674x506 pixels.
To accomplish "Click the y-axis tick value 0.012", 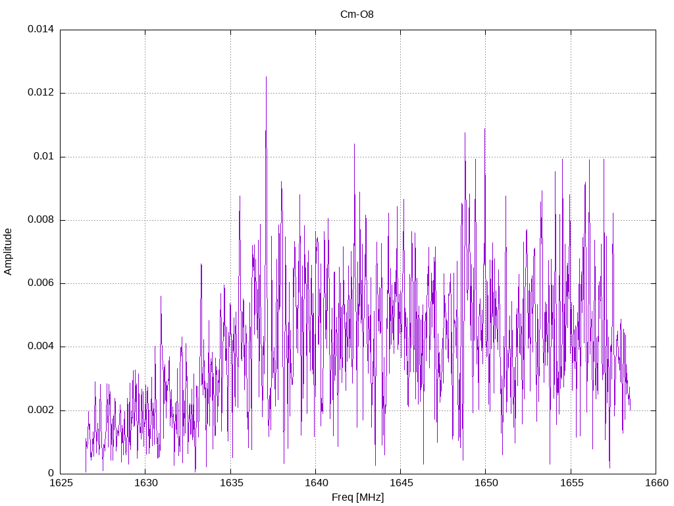I will pyautogui.click(x=41, y=92).
